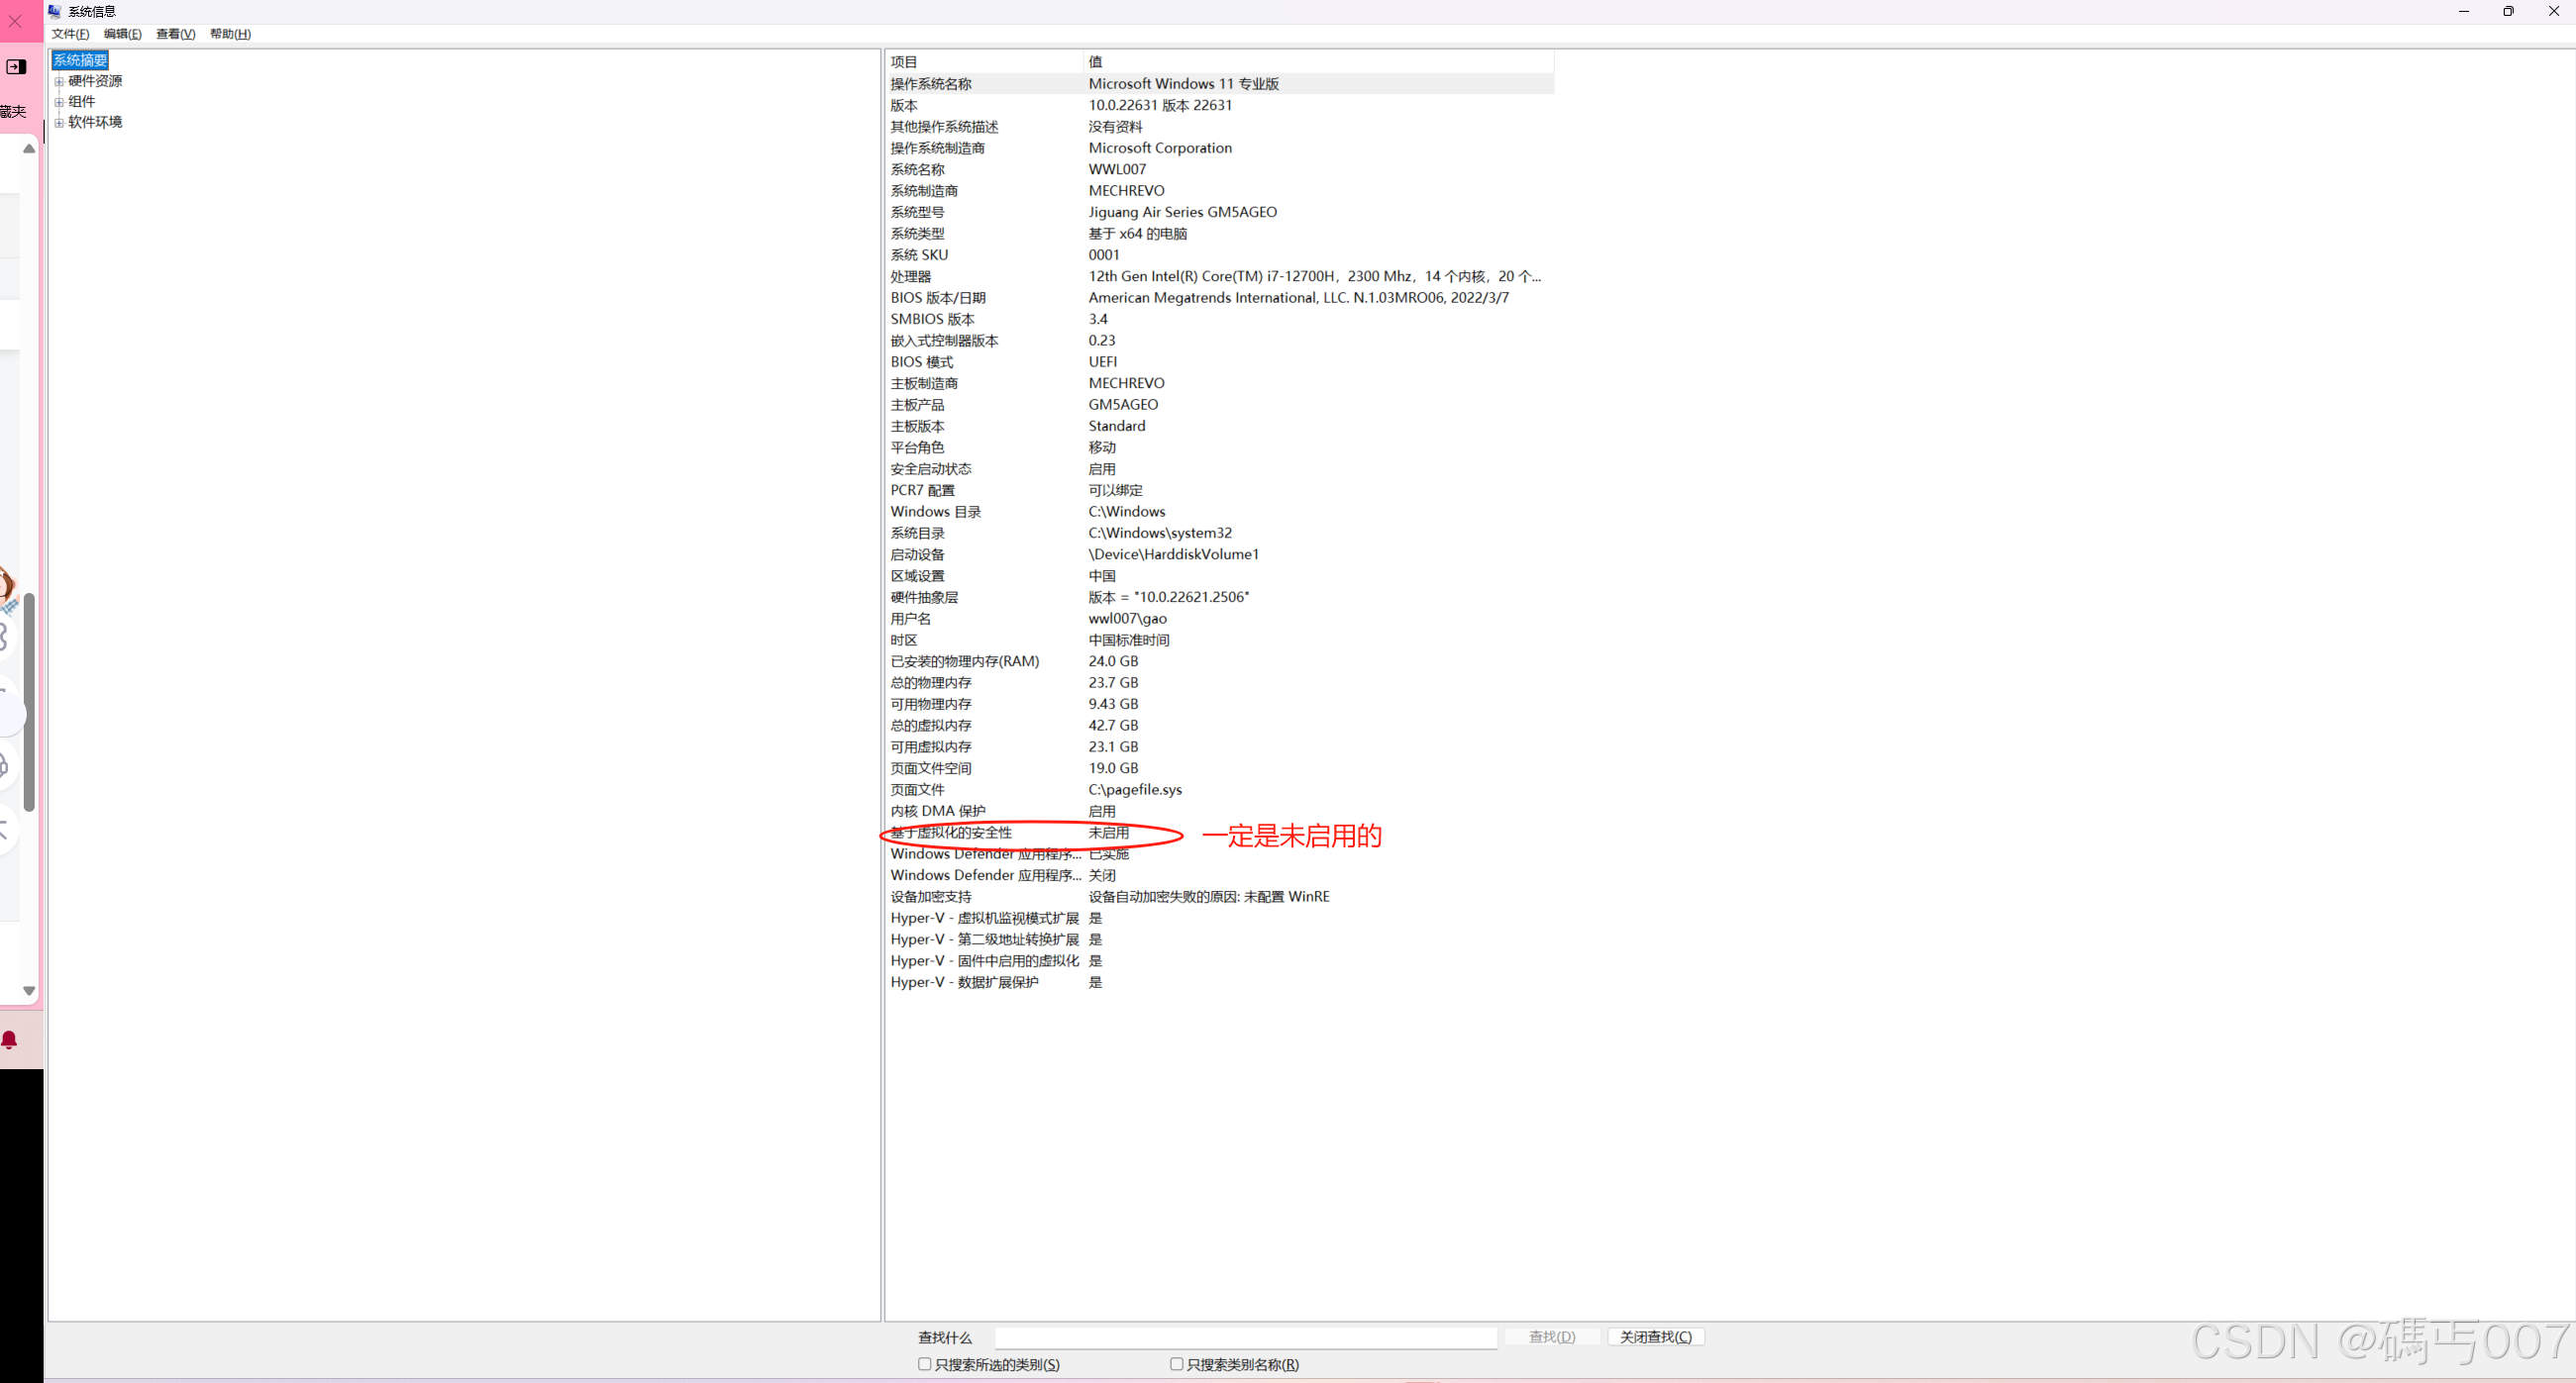Click the scroll-up arrow in left strip
This screenshot has width=2576, height=1383.
[29, 148]
